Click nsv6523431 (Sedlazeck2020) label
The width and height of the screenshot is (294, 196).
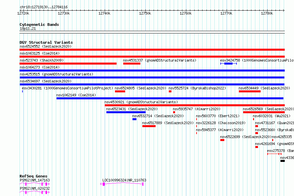coord(132,109)
